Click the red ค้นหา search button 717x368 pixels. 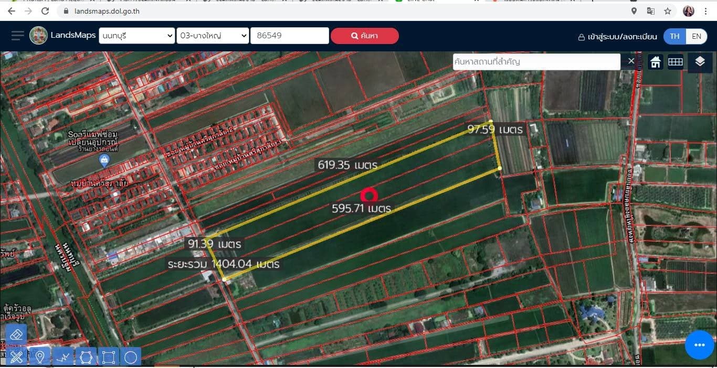pos(365,36)
